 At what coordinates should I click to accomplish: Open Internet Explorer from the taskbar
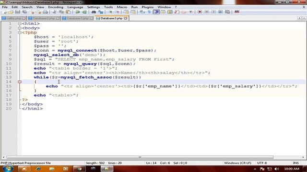[x=38, y=169]
